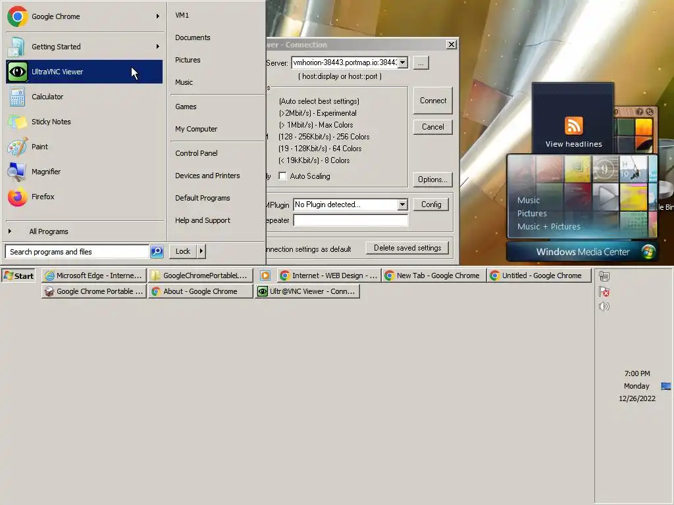Switch to Untitled - Google Chrome window

coord(539,276)
